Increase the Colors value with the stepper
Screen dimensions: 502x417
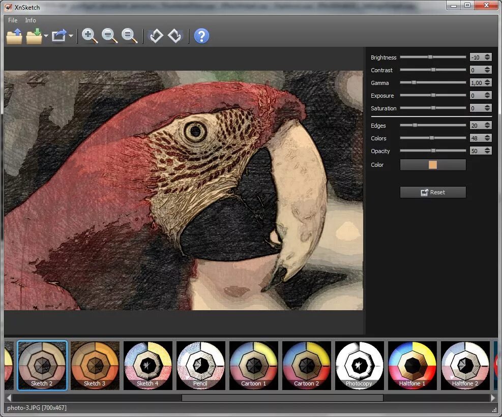coord(487,136)
